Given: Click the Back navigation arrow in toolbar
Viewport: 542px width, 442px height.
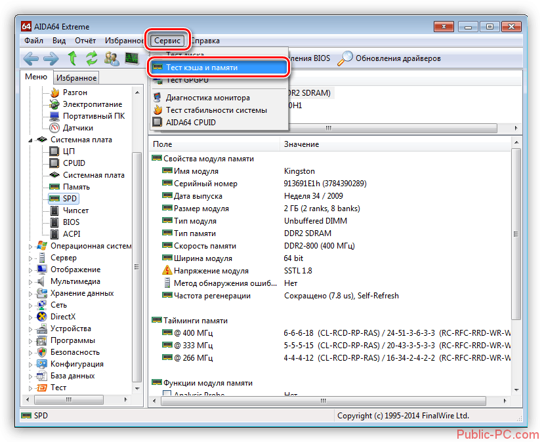Looking at the screenshot, I should (x=31, y=58).
